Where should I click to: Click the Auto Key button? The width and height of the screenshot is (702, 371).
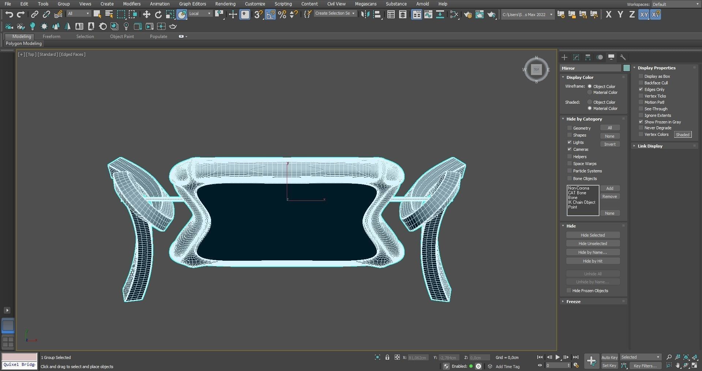(x=609, y=357)
